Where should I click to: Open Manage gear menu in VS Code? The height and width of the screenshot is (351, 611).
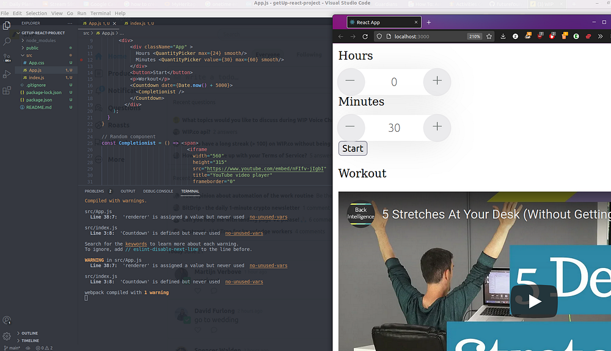point(7,336)
